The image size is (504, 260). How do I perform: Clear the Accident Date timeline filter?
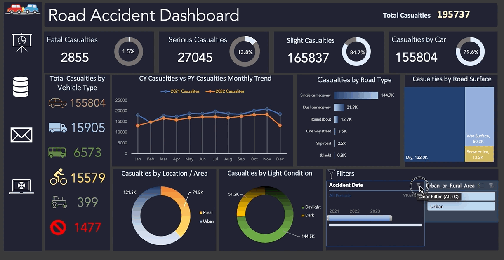click(419, 186)
